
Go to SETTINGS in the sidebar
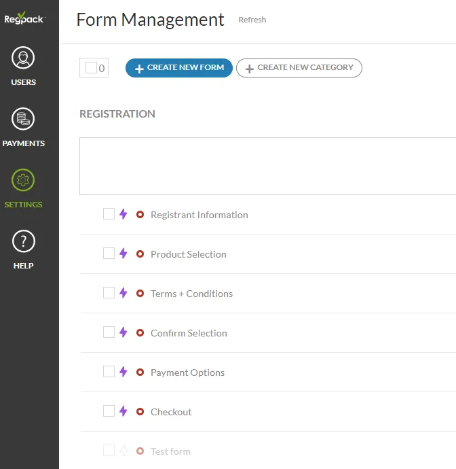(23, 205)
